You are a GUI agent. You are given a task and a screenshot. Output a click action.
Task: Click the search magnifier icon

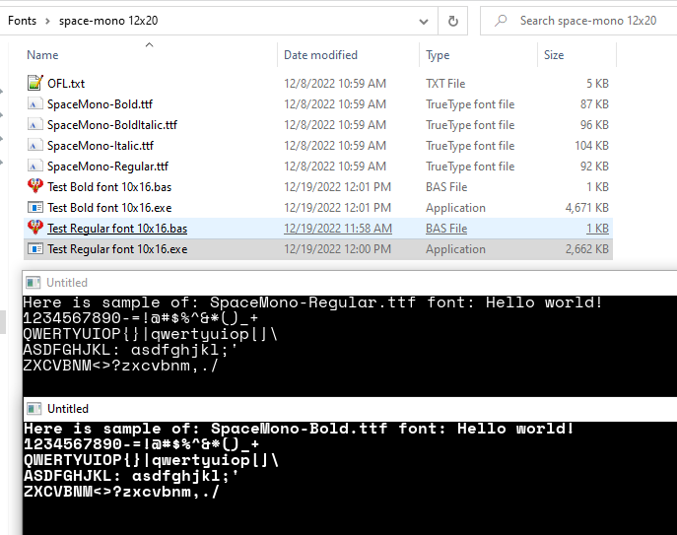point(501,21)
